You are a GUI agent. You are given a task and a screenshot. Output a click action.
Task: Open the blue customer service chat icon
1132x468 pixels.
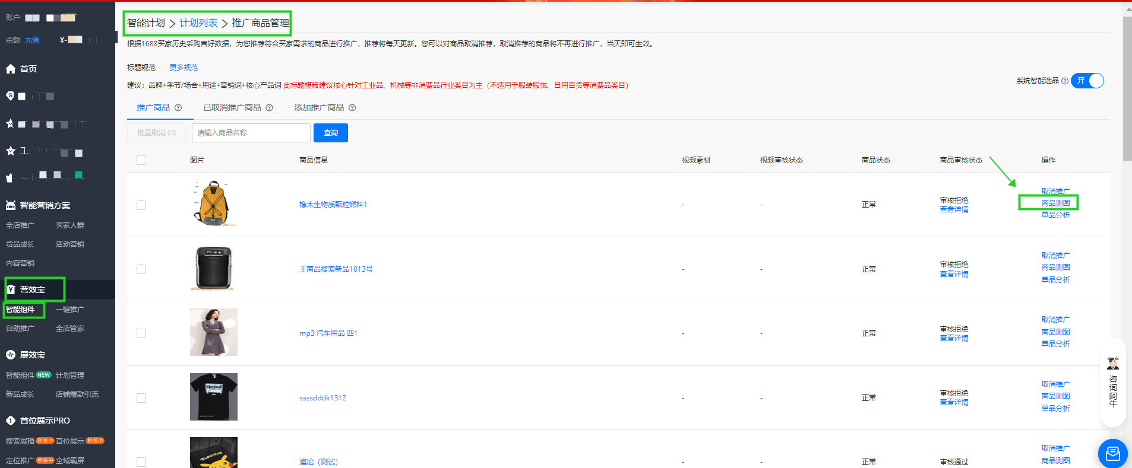click(1112, 454)
